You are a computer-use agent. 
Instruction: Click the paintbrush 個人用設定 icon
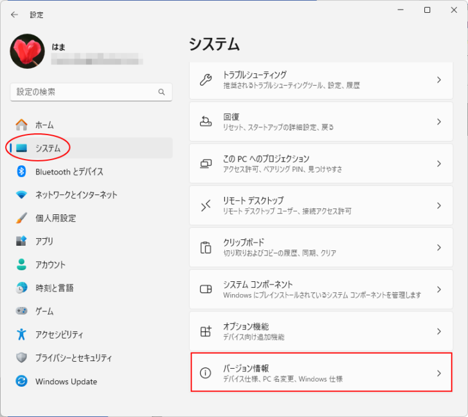click(x=21, y=218)
